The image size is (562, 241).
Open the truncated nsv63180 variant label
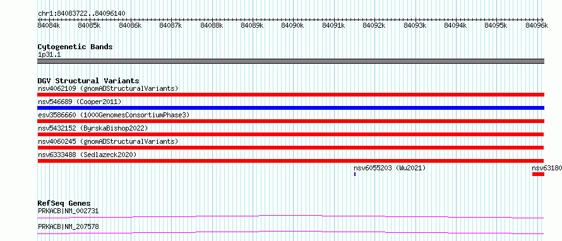[547, 168]
